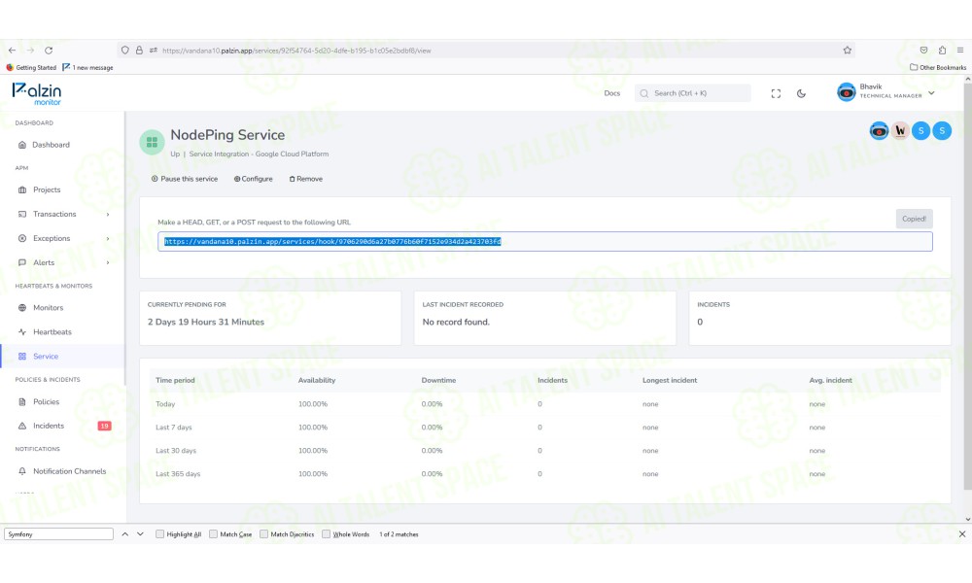Click the padlock site security icon
This screenshot has height=583, width=972.
139,51
